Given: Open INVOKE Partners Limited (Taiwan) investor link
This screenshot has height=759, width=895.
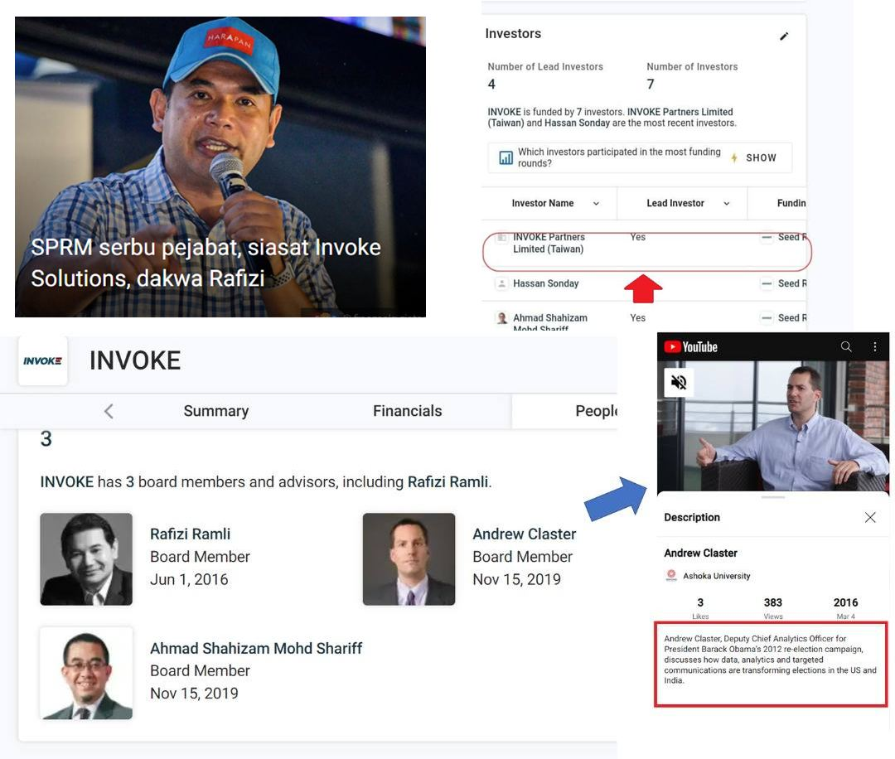Looking at the screenshot, I should click(x=549, y=243).
